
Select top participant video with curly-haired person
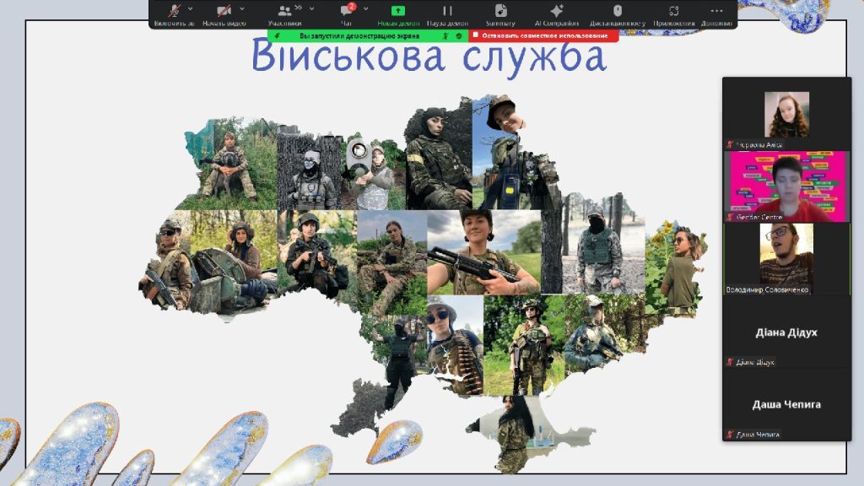787,115
